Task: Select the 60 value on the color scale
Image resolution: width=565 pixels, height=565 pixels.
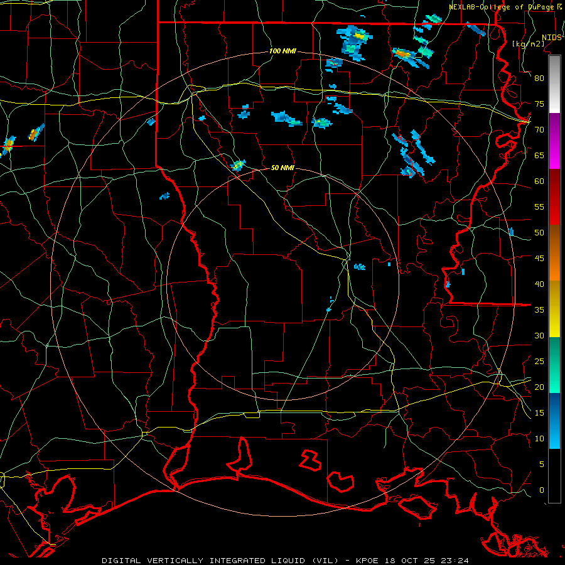Action: tap(539, 181)
